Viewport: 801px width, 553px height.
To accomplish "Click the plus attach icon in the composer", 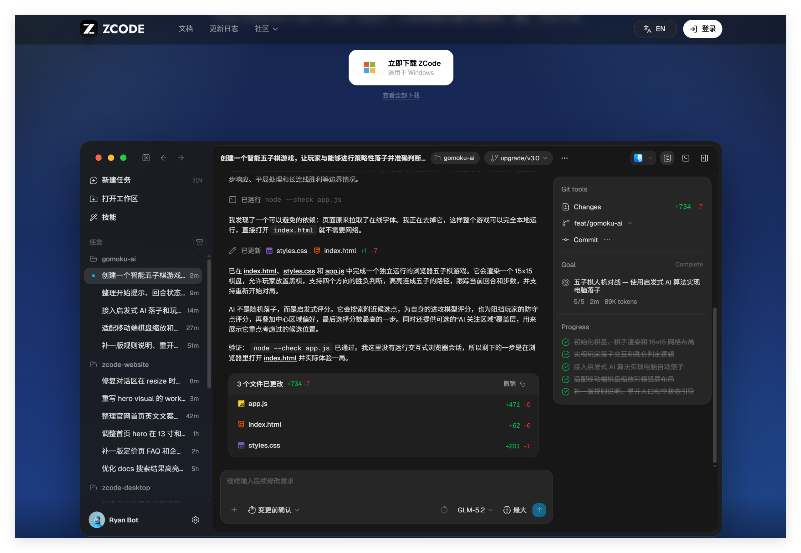I will [234, 510].
